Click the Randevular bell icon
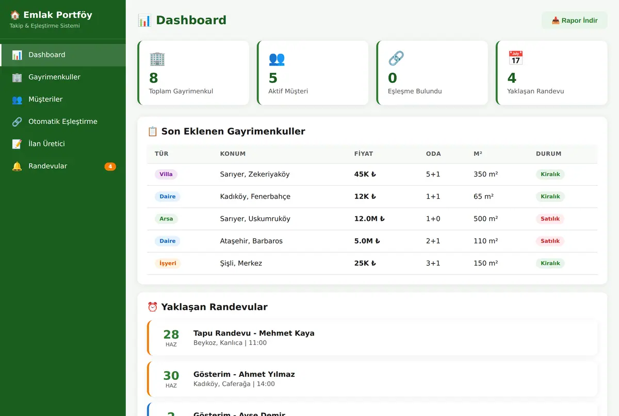The height and width of the screenshot is (416, 619). (17, 166)
